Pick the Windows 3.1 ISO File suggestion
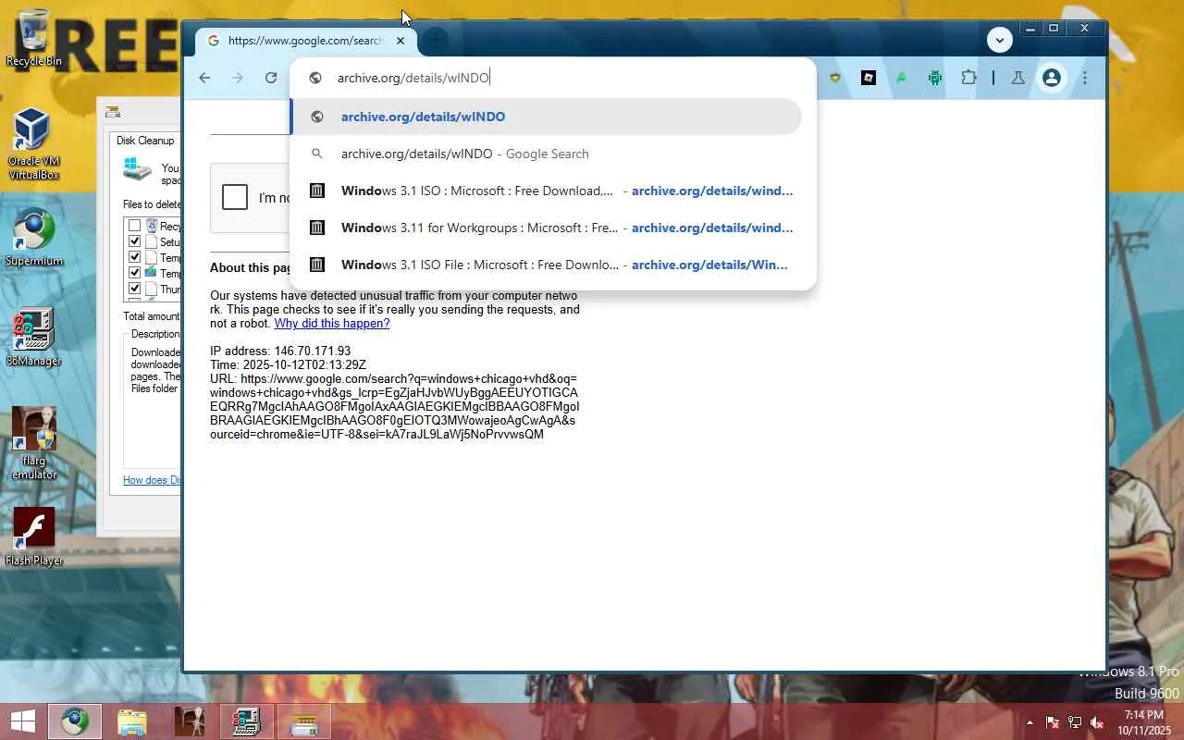 (x=546, y=265)
